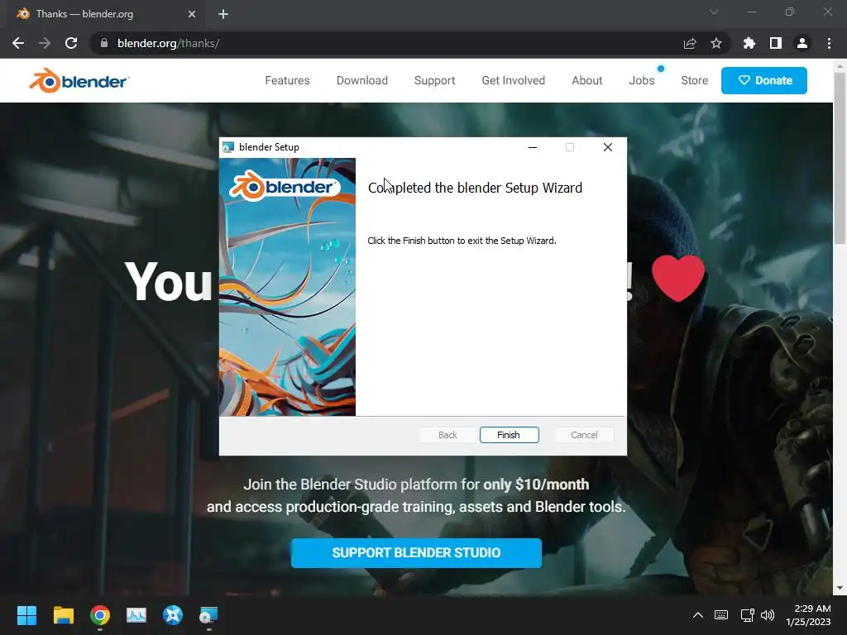Minimize the blender Setup window
Screen dimensions: 847x635
coord(533,147)
